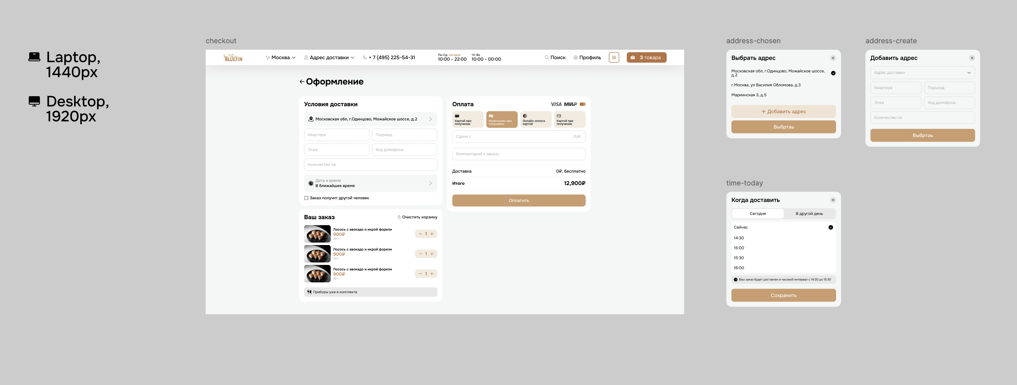Image resolution: width=1017 pixels, height=385 pixels.
Task: Decrease quantity of third salmon item
Action: tap(420, 274)
